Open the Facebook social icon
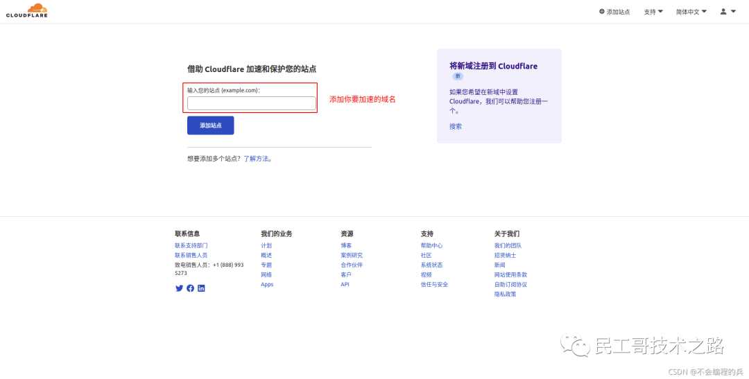The height and width of the screenshot is (379, 749). (190, 288)
